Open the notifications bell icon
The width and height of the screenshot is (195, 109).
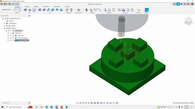(185, 4)
